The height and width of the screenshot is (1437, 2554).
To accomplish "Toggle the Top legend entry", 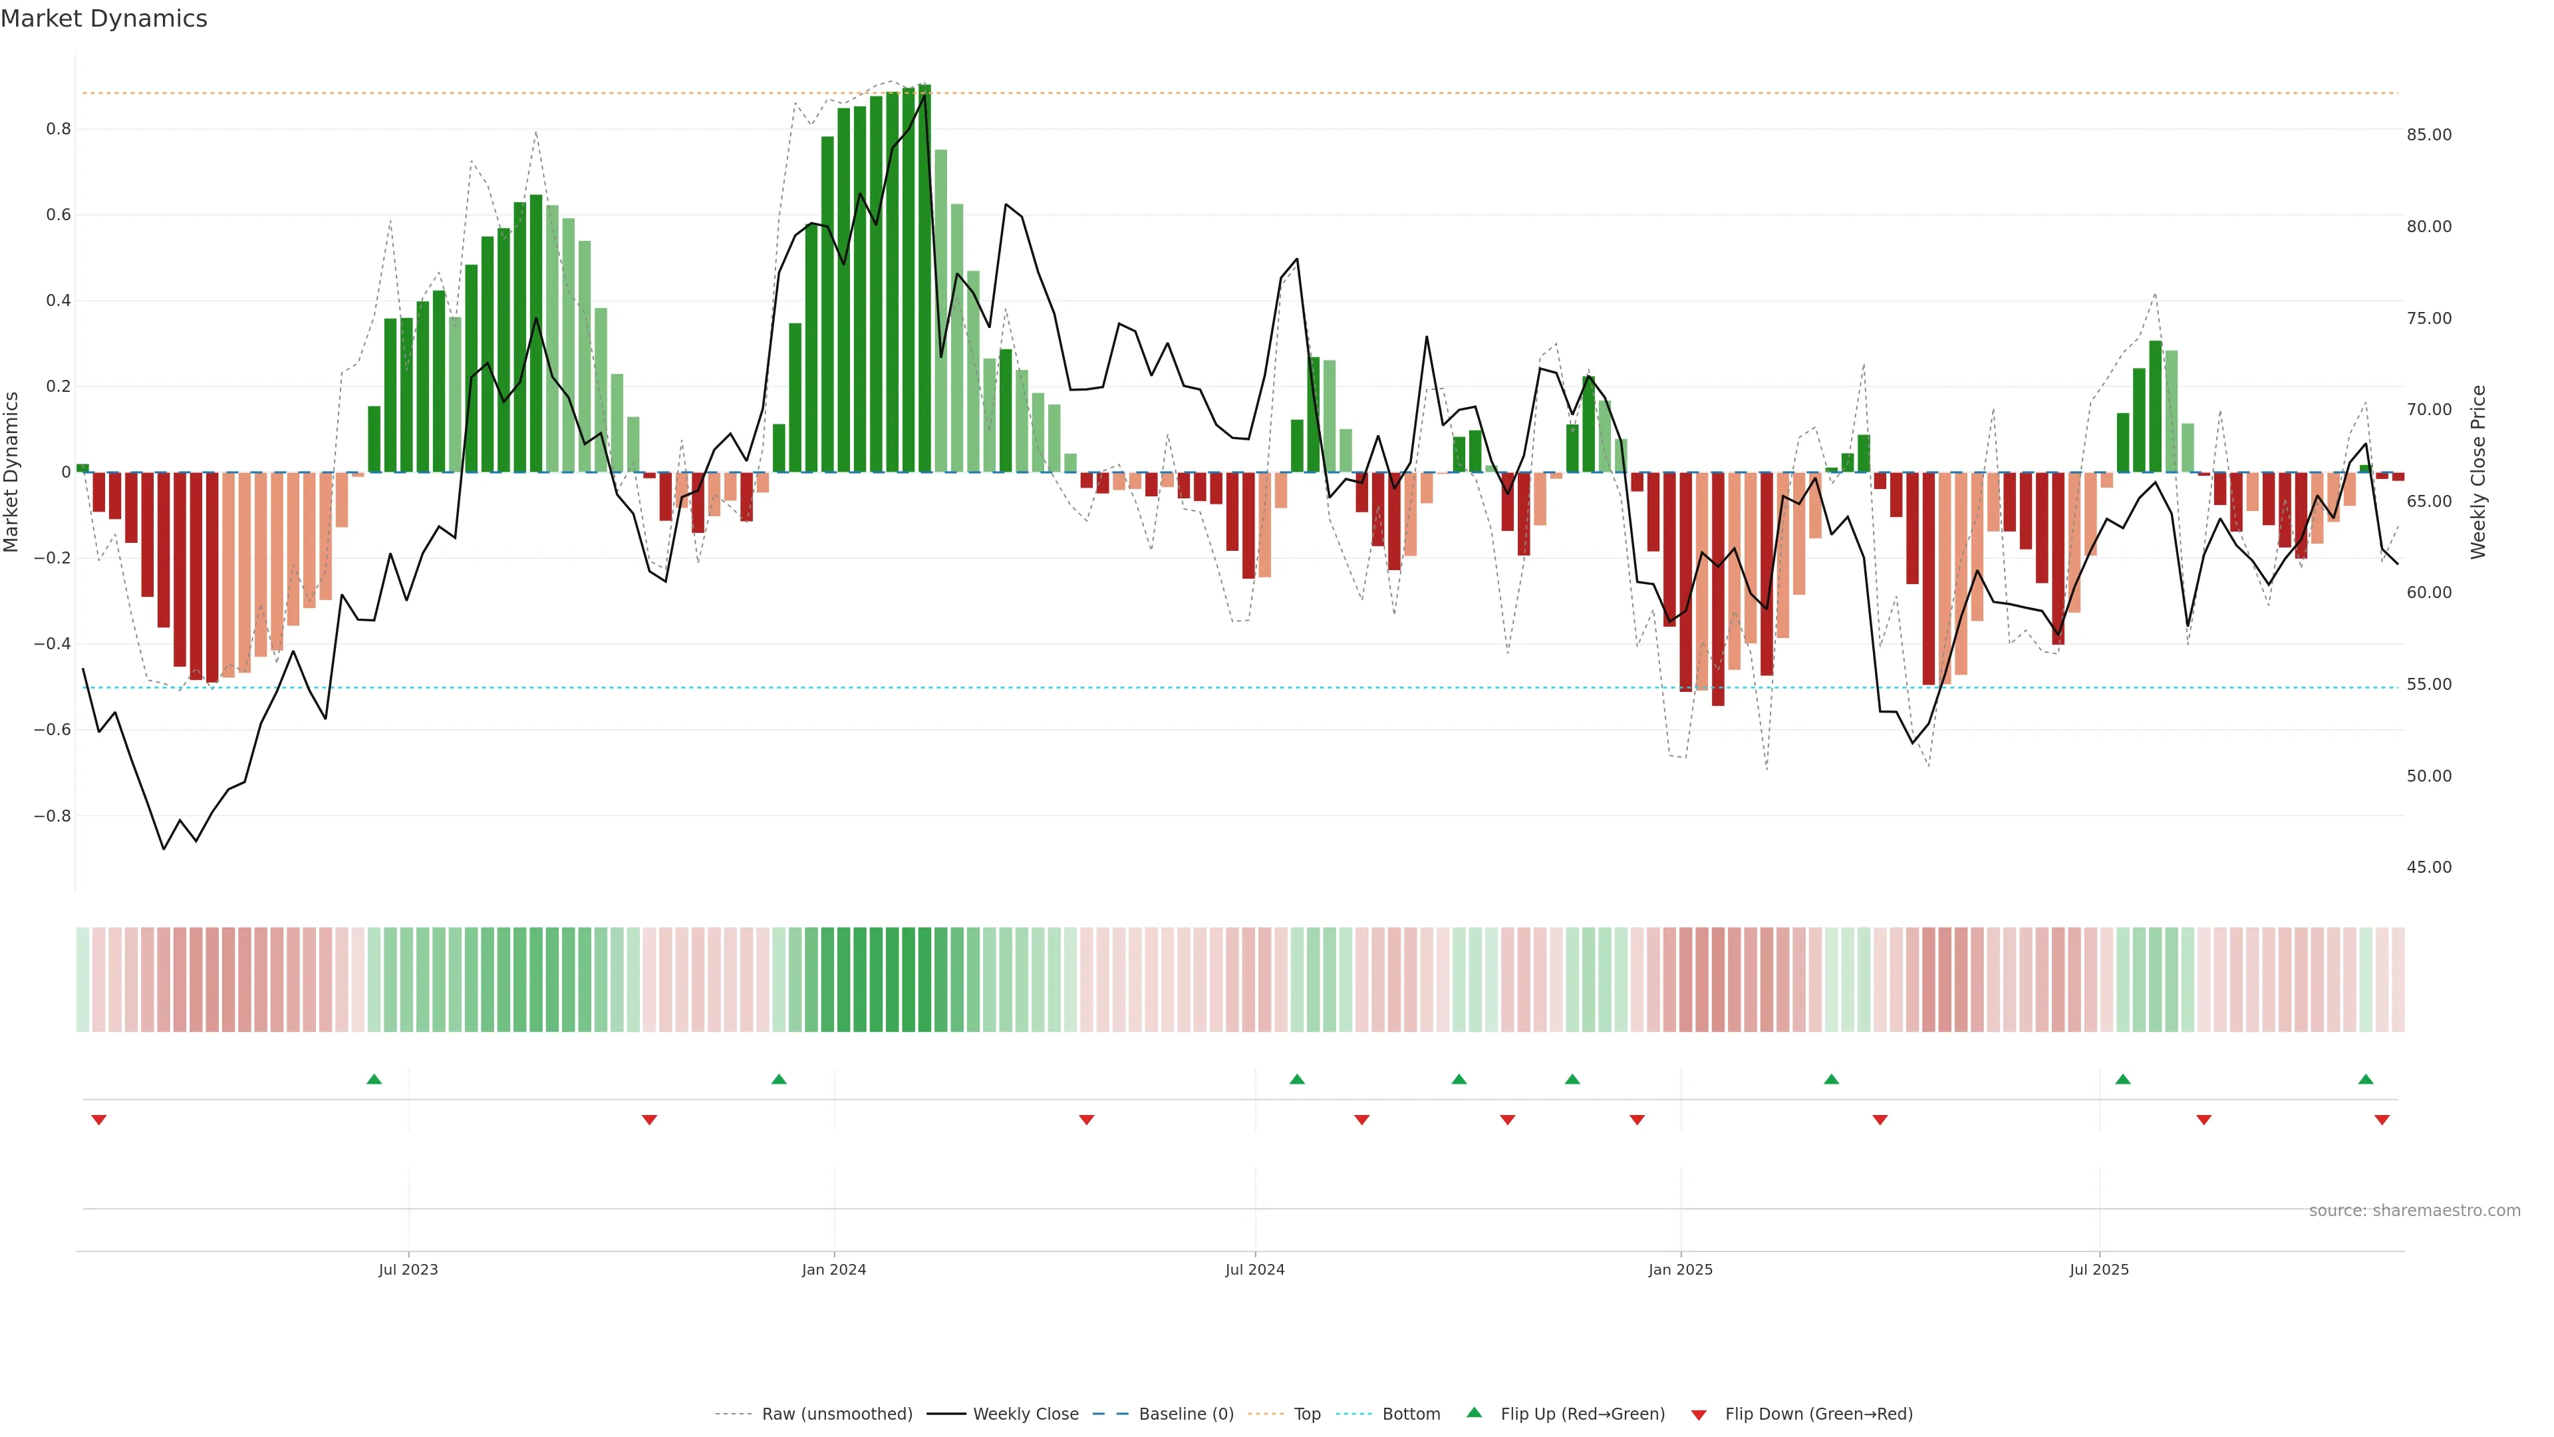I will click(x=1307, y=1414).
